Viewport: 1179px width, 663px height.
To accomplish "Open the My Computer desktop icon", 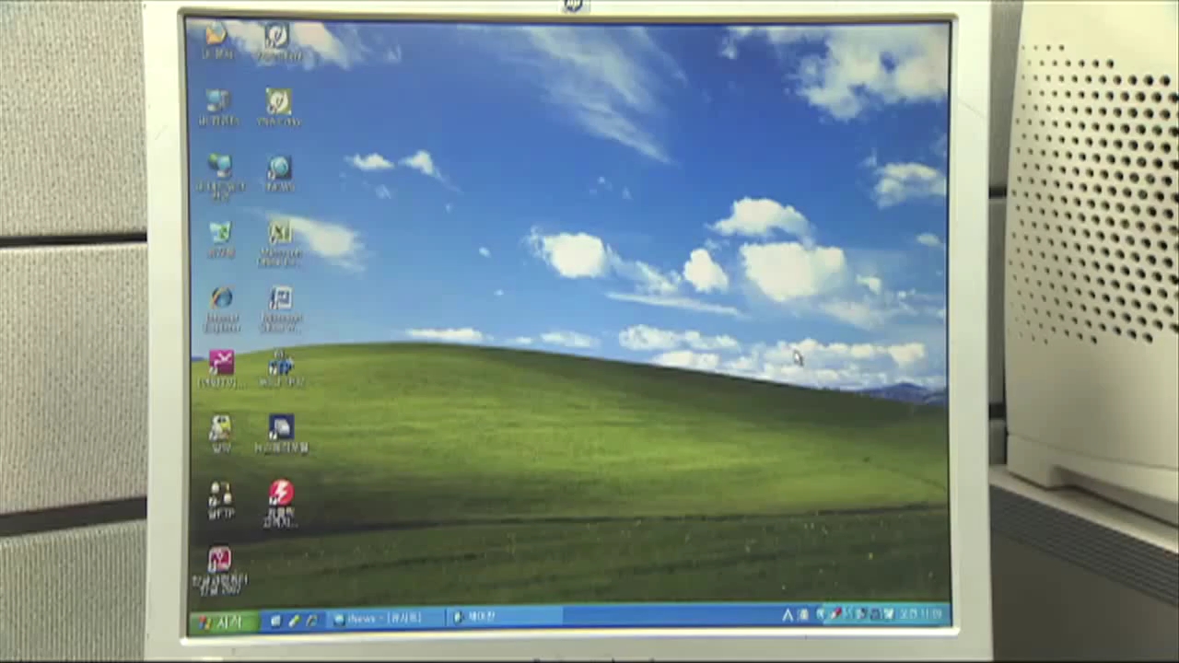I will (x=218, y=102).
